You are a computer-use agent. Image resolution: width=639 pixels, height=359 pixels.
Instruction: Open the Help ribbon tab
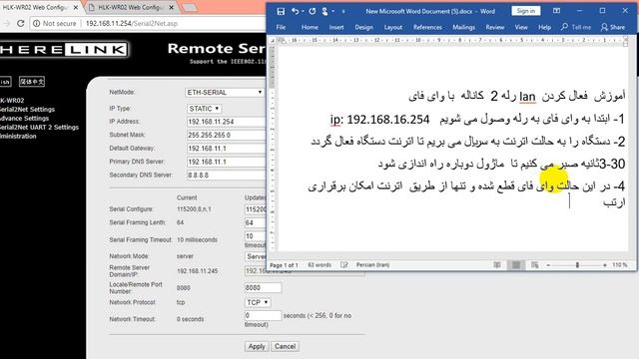coord(544,27)
